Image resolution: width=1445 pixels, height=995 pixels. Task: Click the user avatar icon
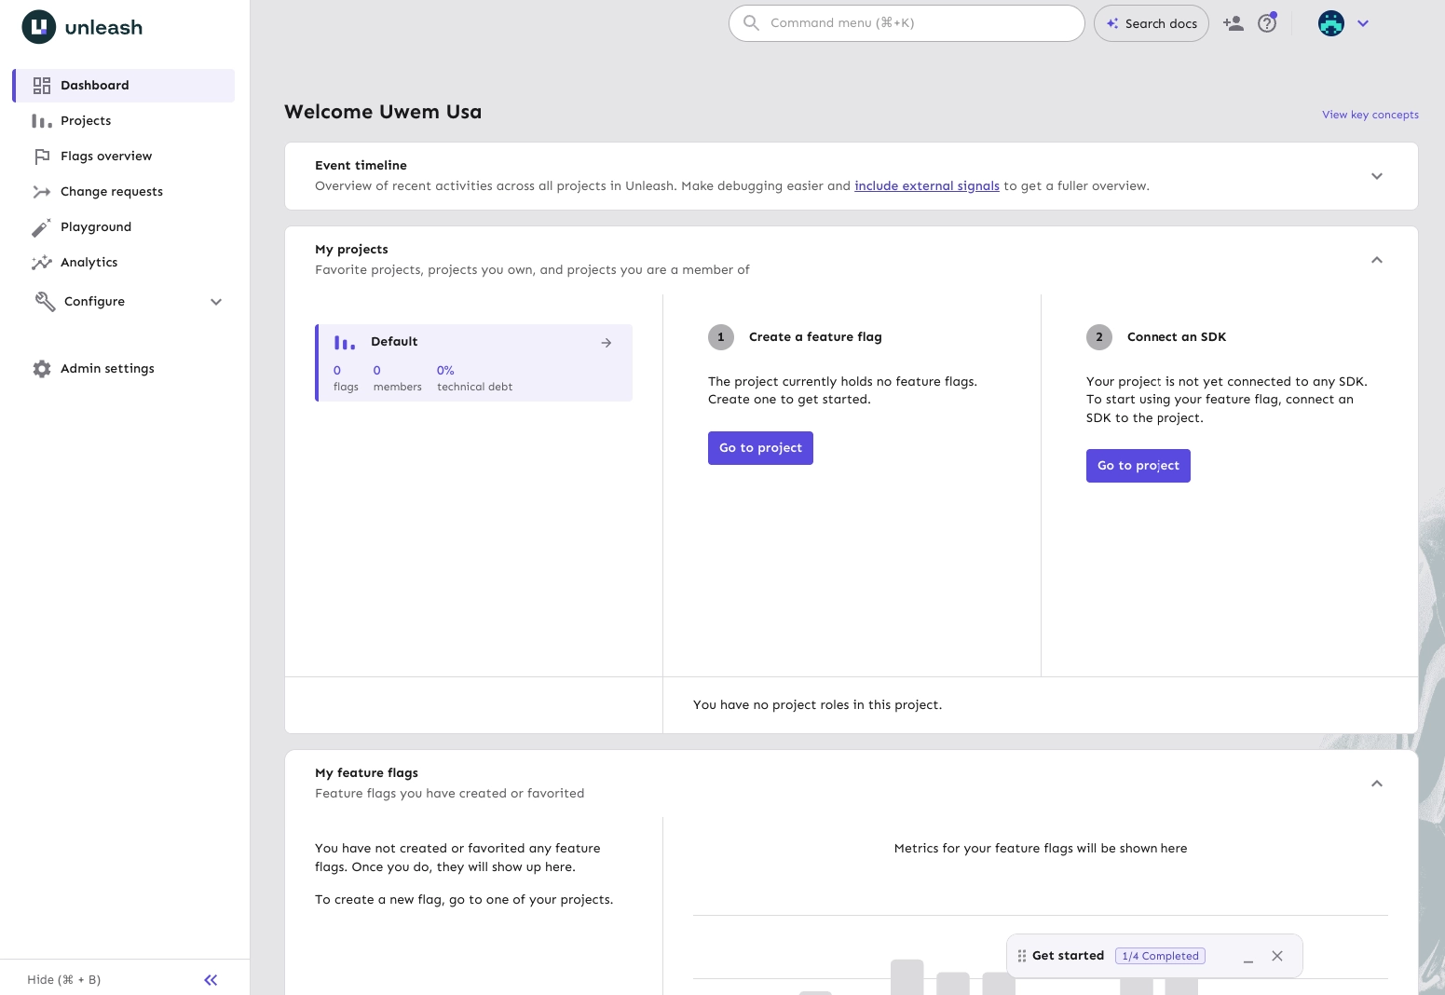click(1331, 23)
